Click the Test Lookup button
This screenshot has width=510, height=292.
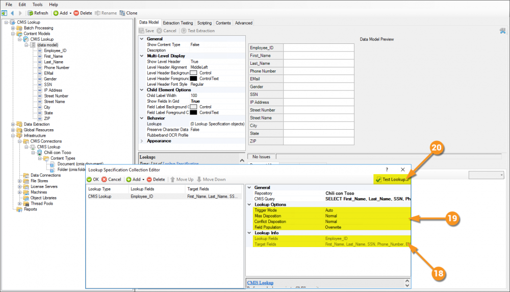(392, 179)
